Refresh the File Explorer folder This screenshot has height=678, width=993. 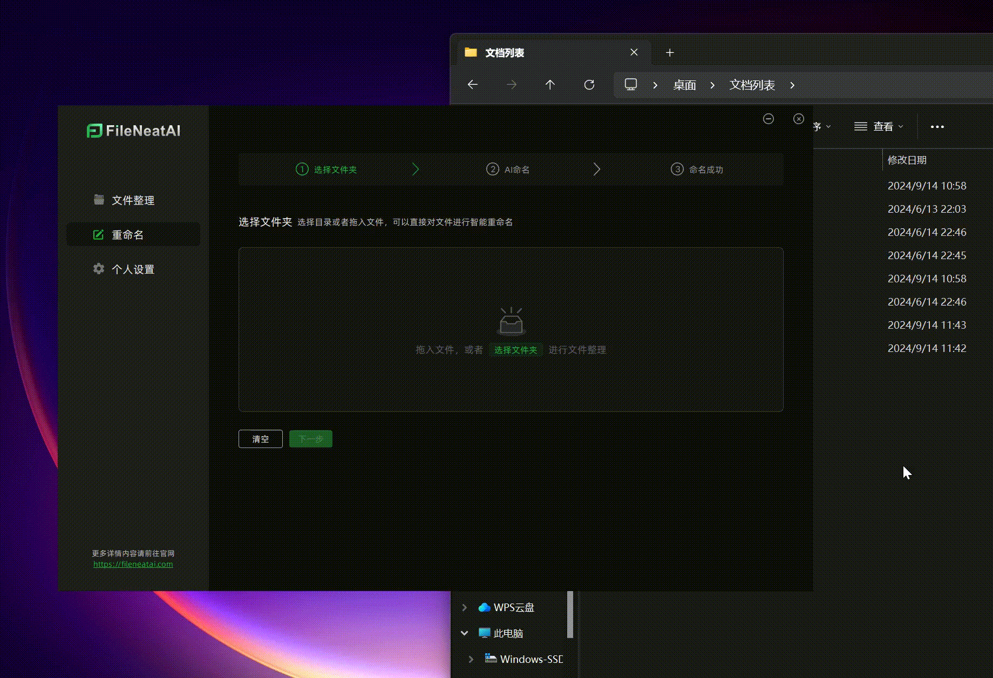coord(589,85)
